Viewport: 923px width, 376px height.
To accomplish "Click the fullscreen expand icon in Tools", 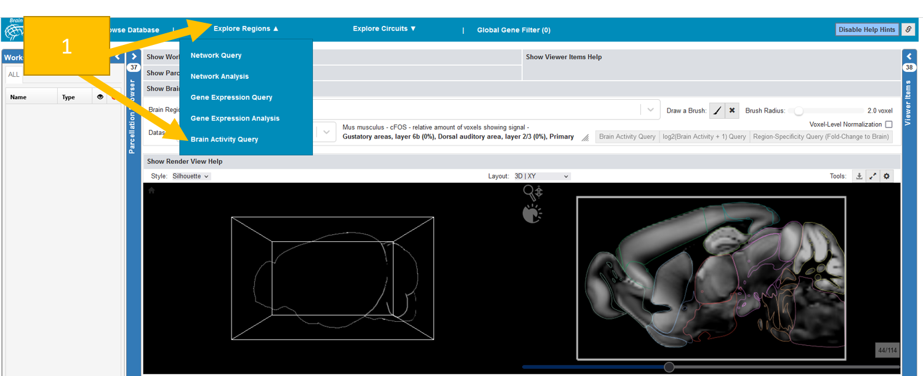I will click(873, 176).
